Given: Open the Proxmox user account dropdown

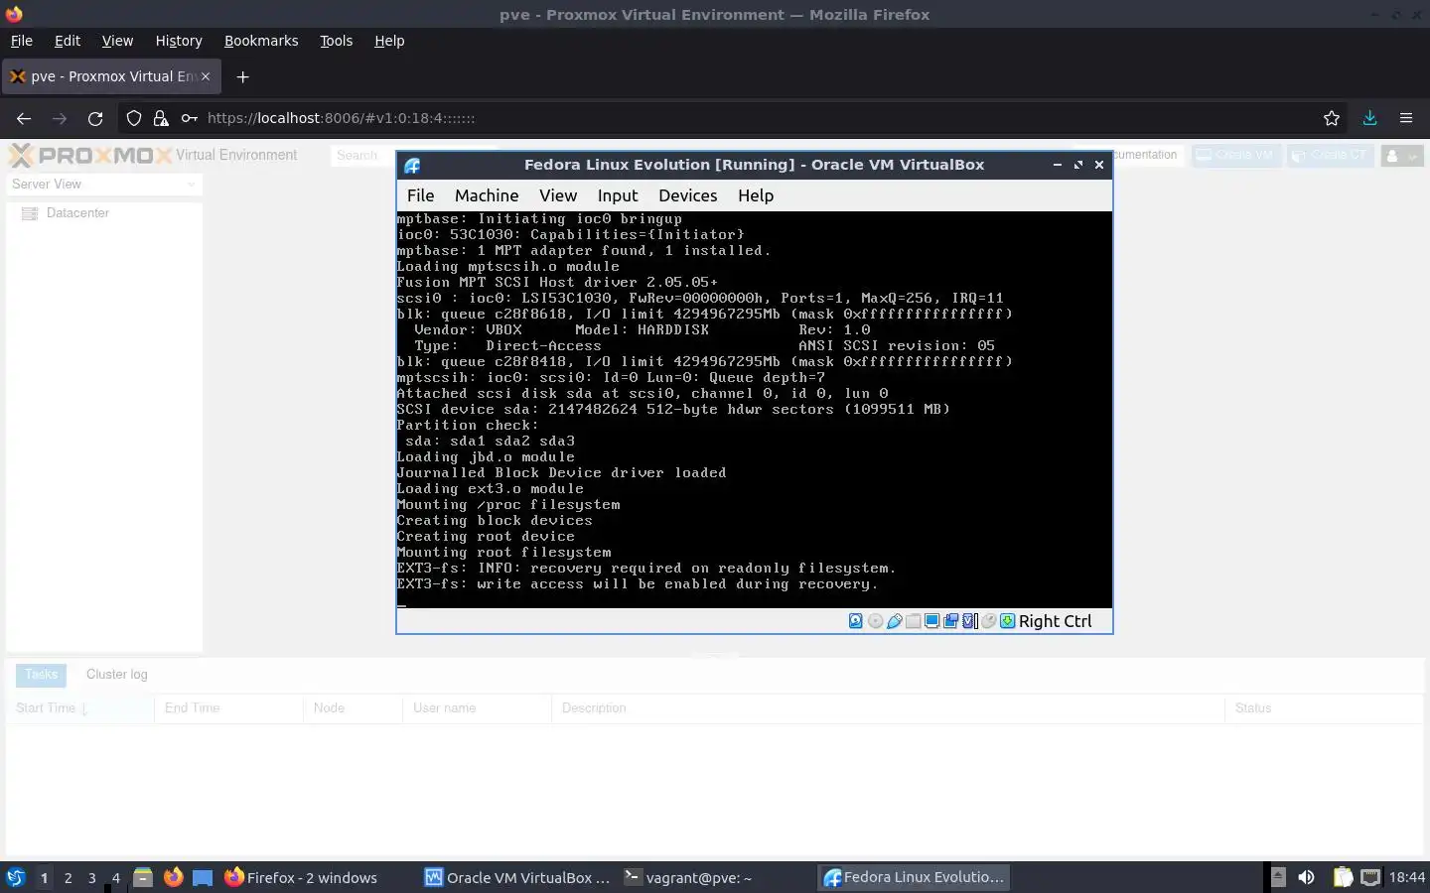Looking at the screenshot, I should [1402, 156].
